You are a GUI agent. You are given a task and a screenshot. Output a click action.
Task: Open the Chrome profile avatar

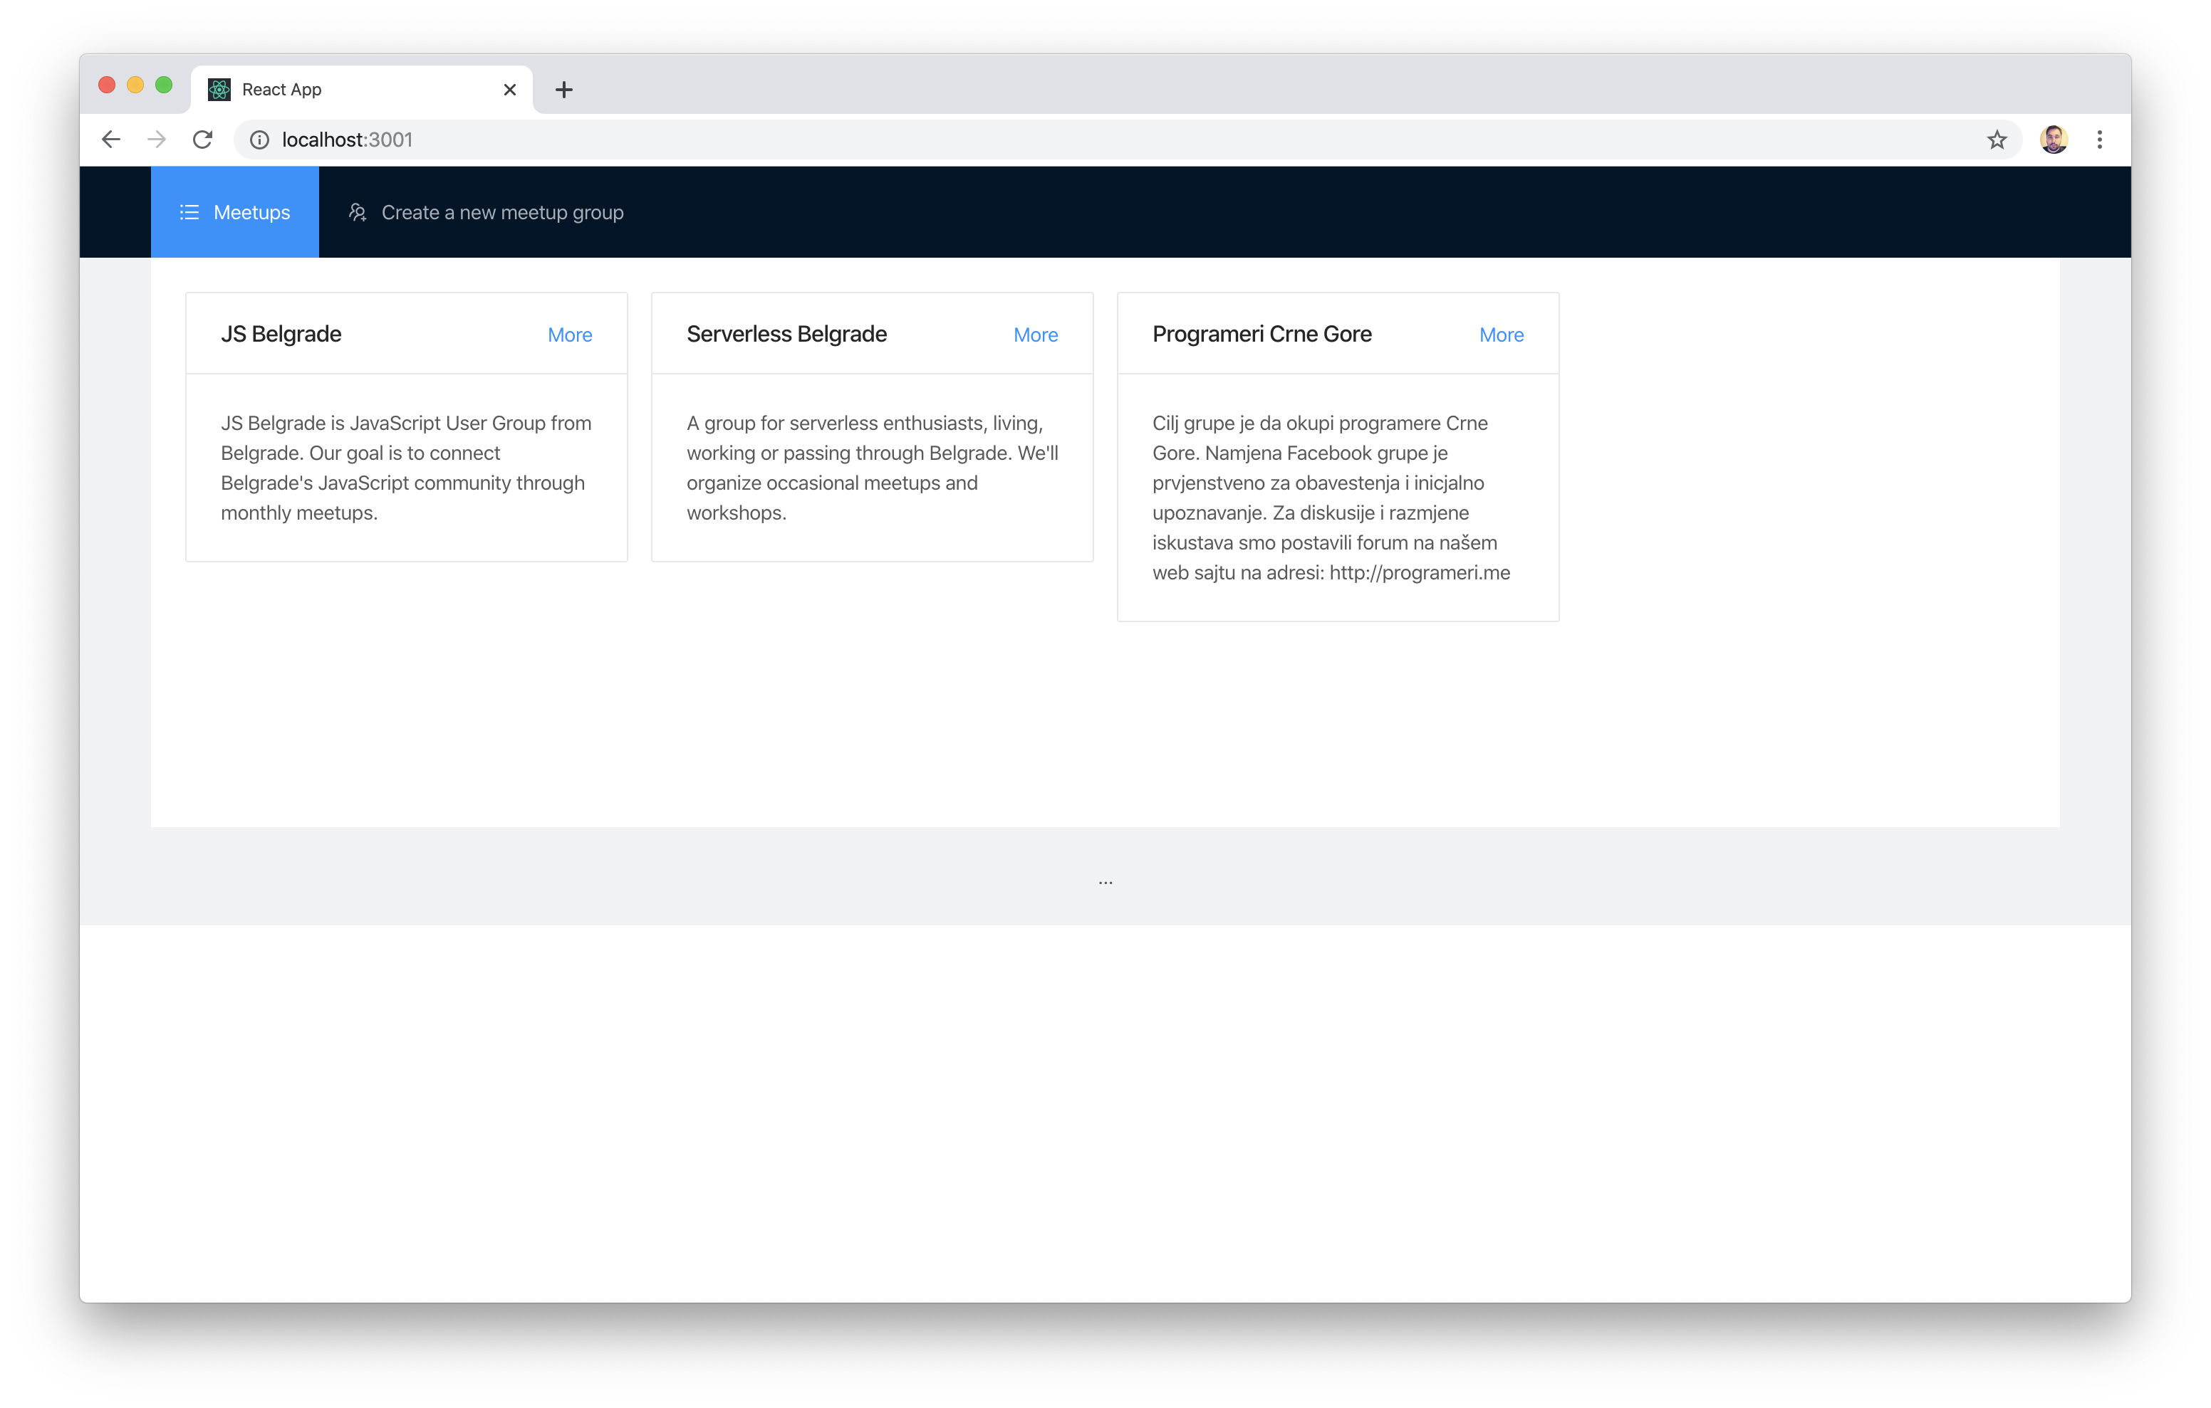2053,140
